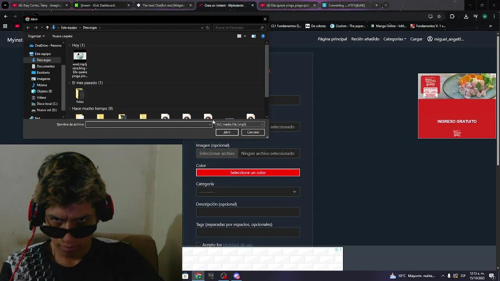This screenshot has width=500, height=281.
Task: Open the view options icon in the file dialog
Action: click(x=239, y=36)
